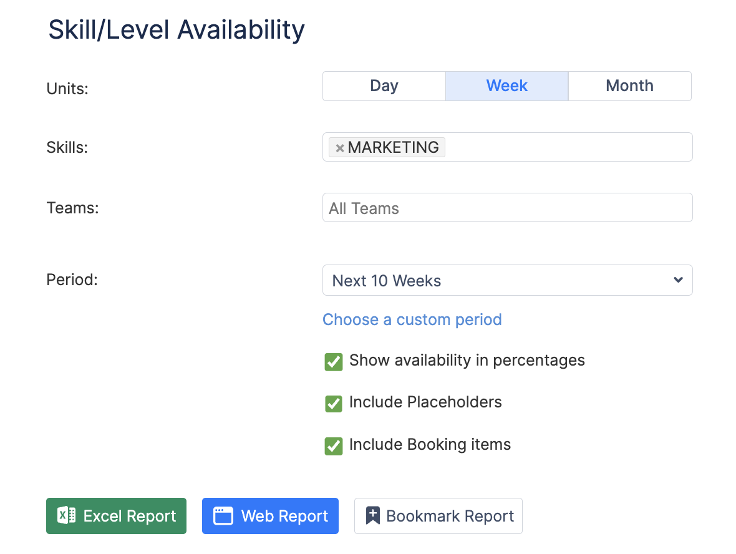736x554 pixels.
Task: Select the MARKETING tag text in Skills
Action: coord(393,148)
